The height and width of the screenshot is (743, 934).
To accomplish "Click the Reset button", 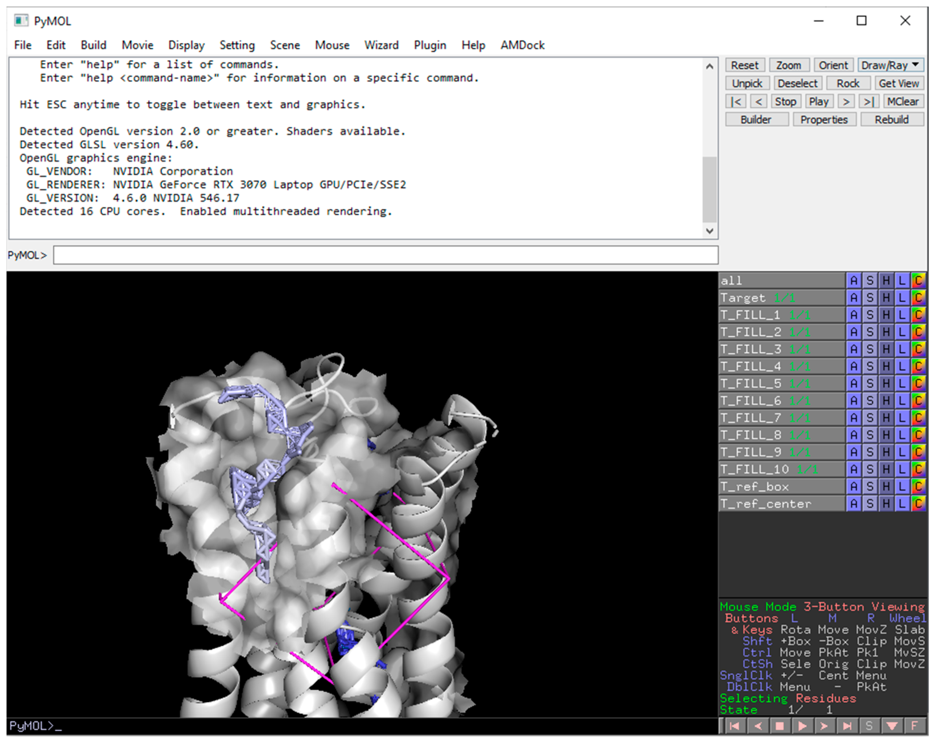I will pos(745,65).
